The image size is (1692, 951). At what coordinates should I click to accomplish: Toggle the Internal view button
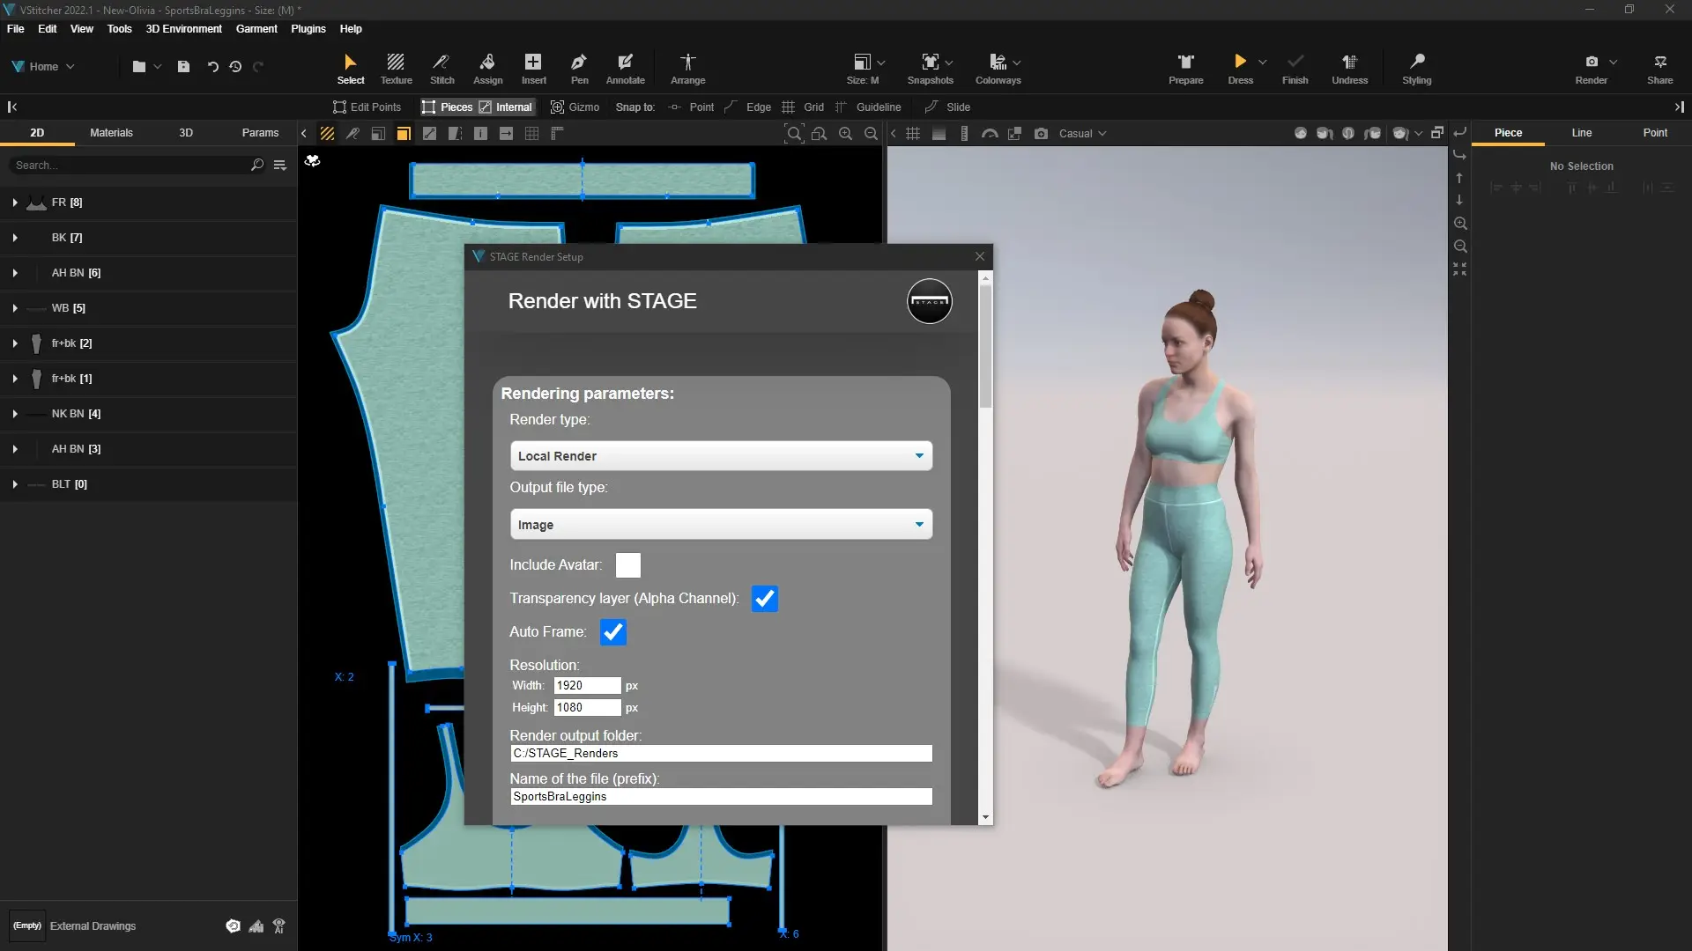506,107
